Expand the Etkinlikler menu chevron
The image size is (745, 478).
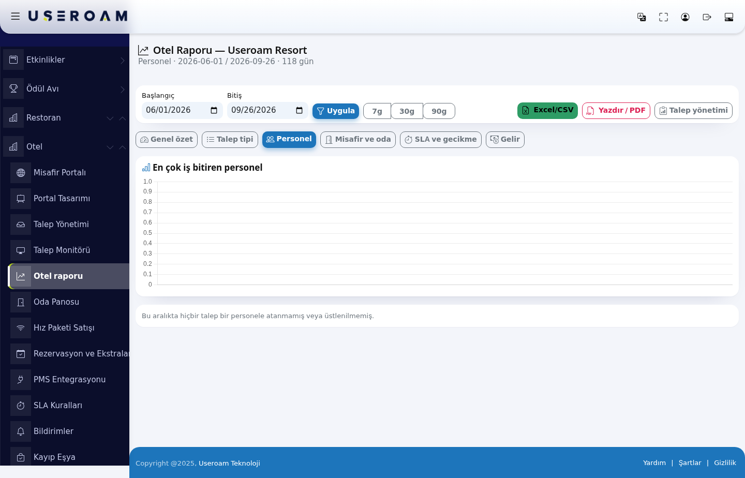tap(123, 60)
